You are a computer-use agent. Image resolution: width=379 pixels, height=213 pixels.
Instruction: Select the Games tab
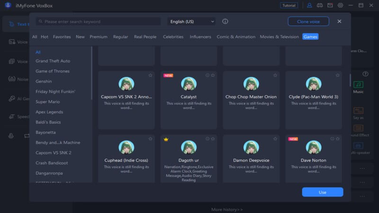click(310, 37)
